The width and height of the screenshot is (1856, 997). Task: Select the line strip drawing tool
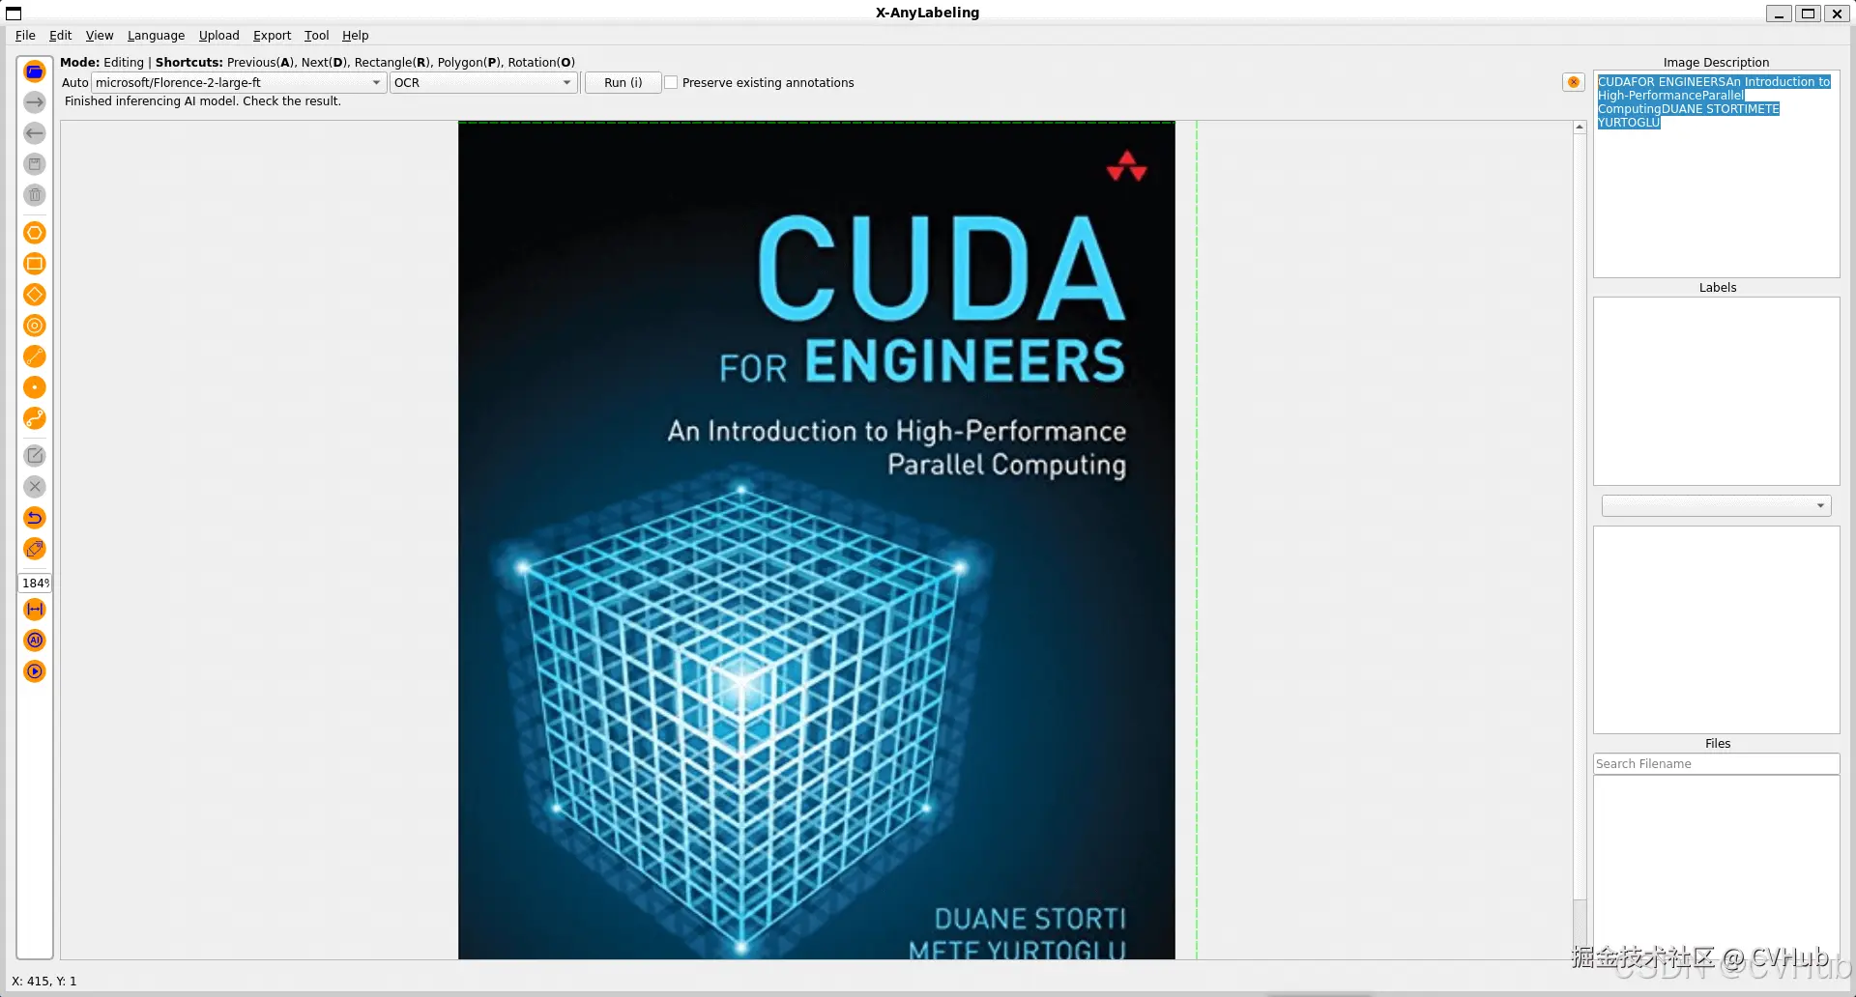[35, 418]
